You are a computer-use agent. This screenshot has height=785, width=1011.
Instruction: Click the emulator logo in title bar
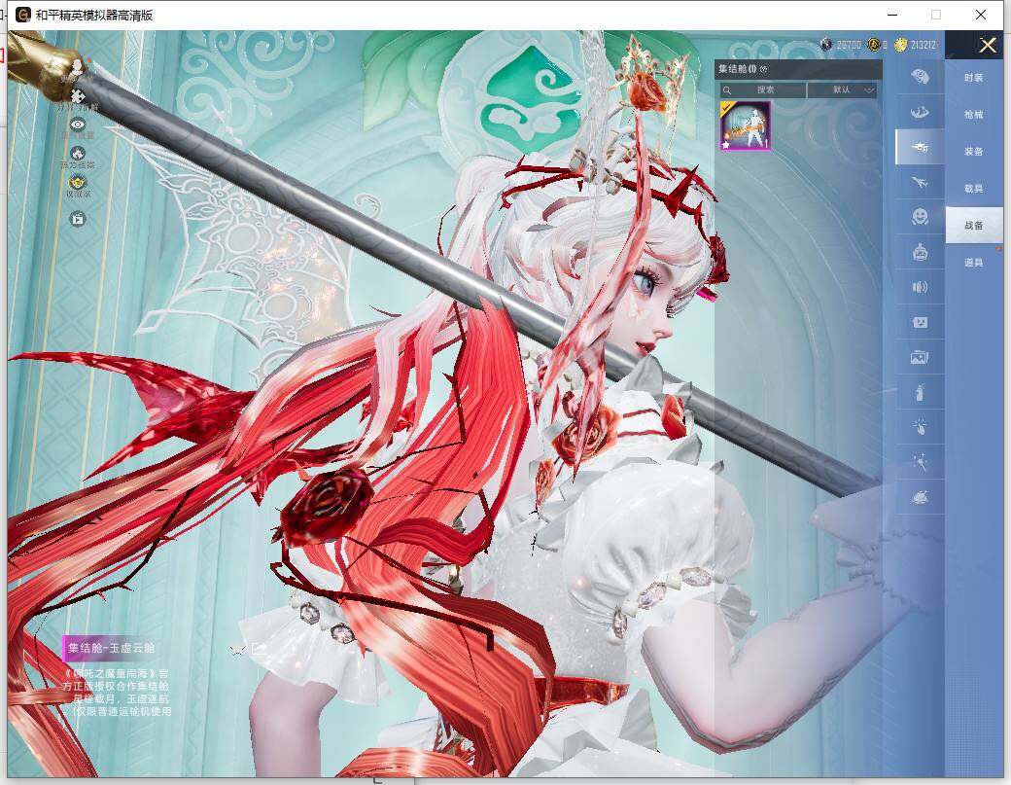pyautogui.click(x=23, y=15)
